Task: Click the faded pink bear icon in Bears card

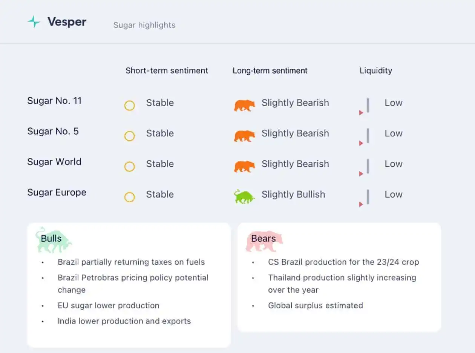Action: point(264,241)
